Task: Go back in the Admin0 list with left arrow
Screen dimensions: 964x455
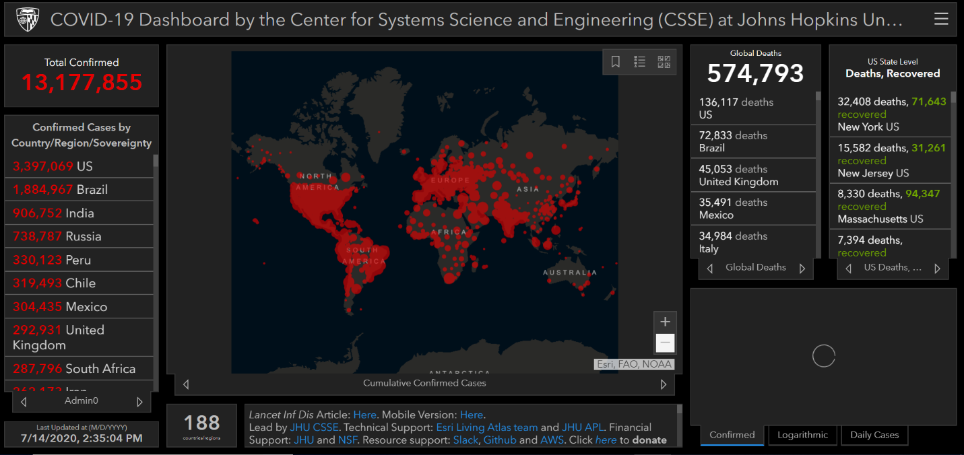Action: coord(24,402)
